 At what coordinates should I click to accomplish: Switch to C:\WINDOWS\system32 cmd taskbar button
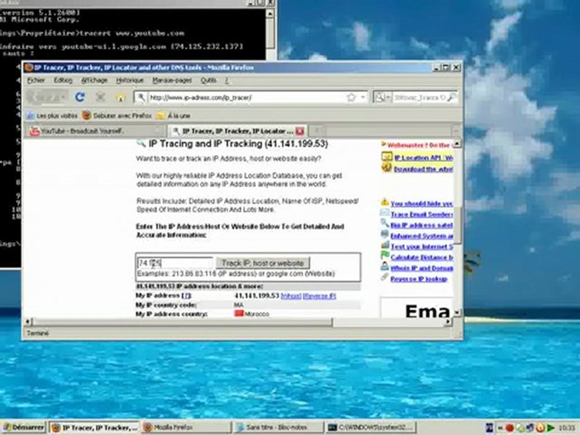point(370,427)
